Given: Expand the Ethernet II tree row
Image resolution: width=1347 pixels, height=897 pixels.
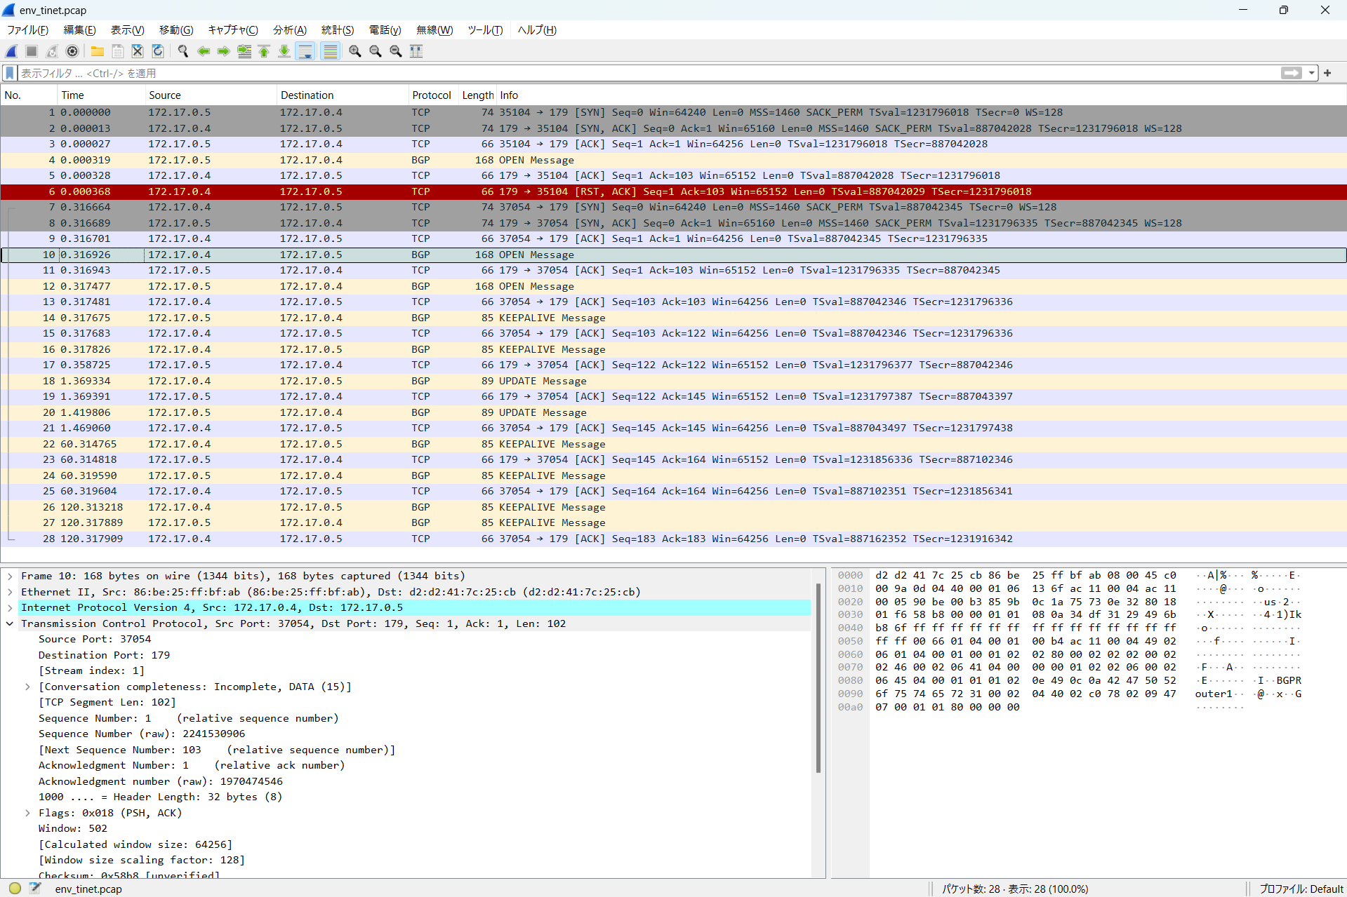Looking at the screenshot, I should (x=10, y=592).
